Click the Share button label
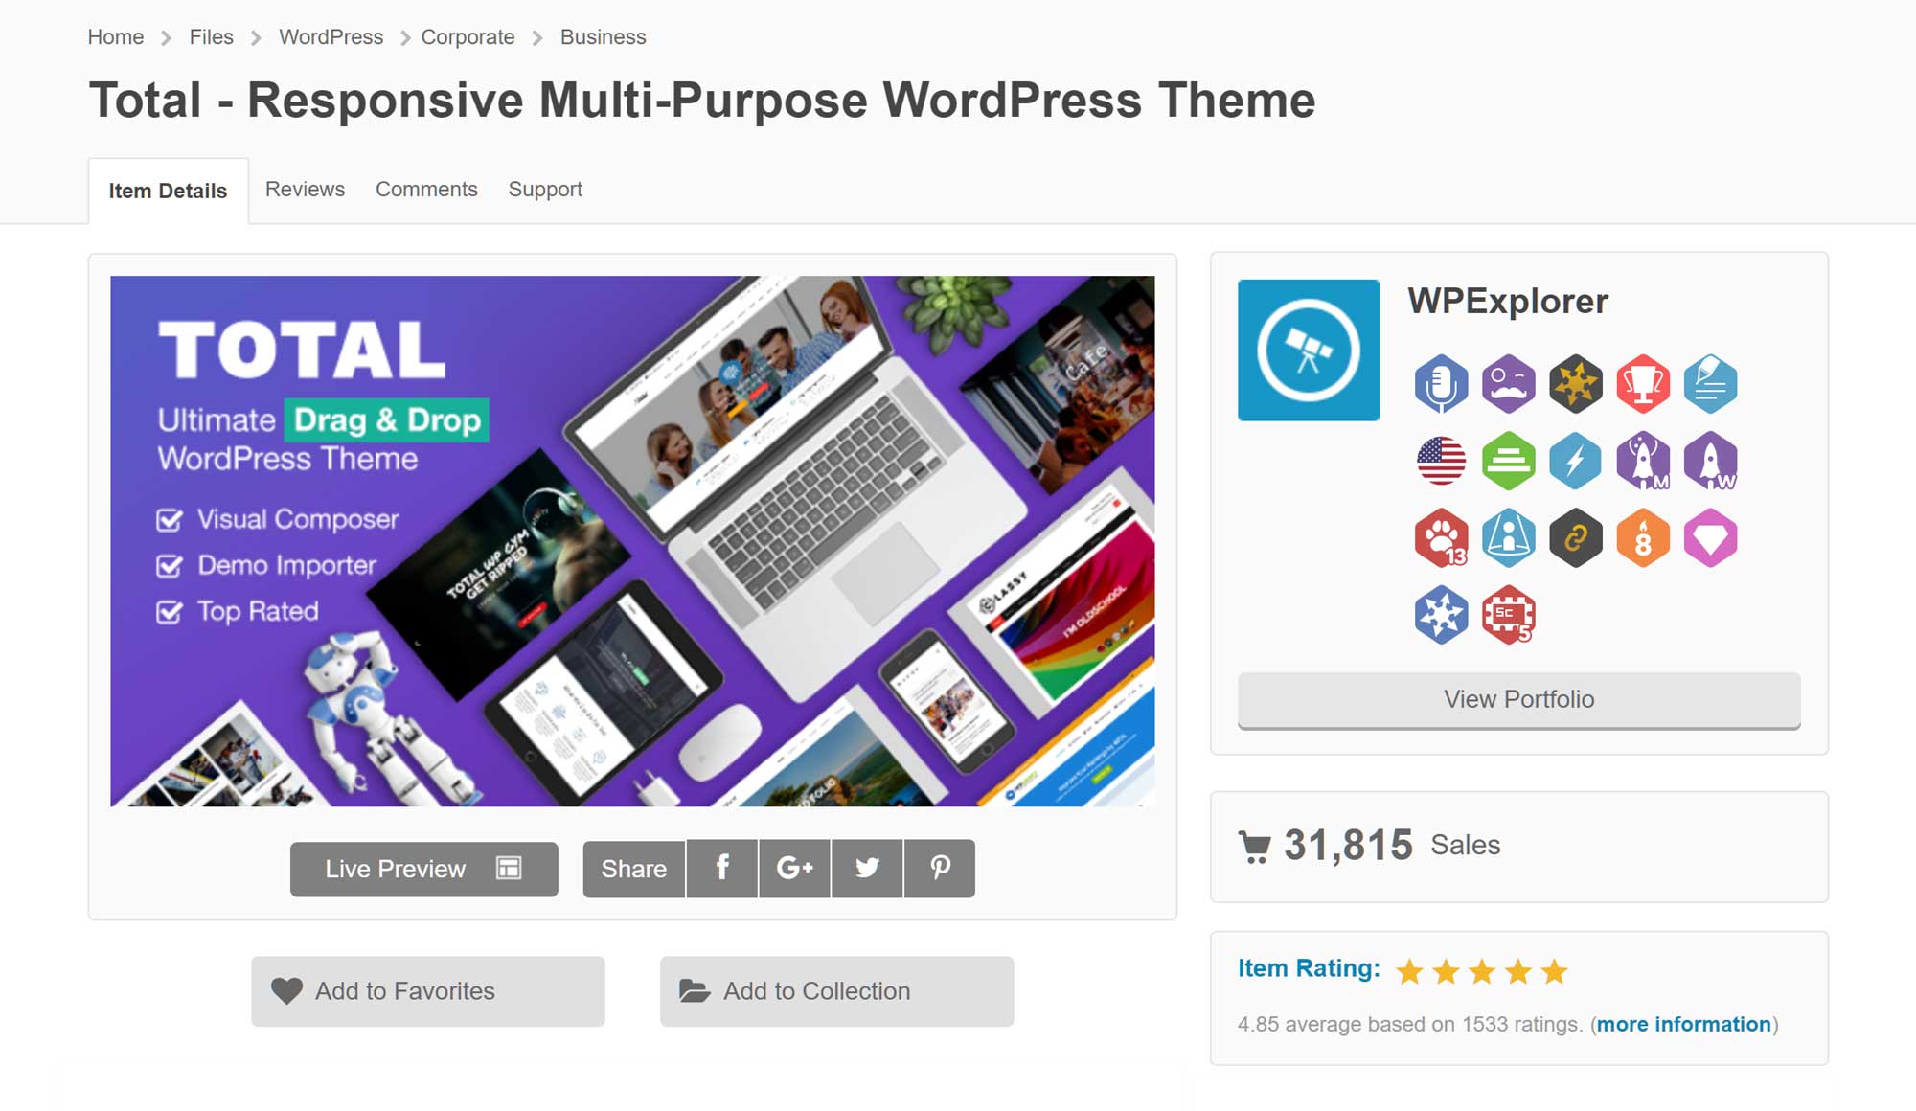1916x1111 pixels. [634, 869]
